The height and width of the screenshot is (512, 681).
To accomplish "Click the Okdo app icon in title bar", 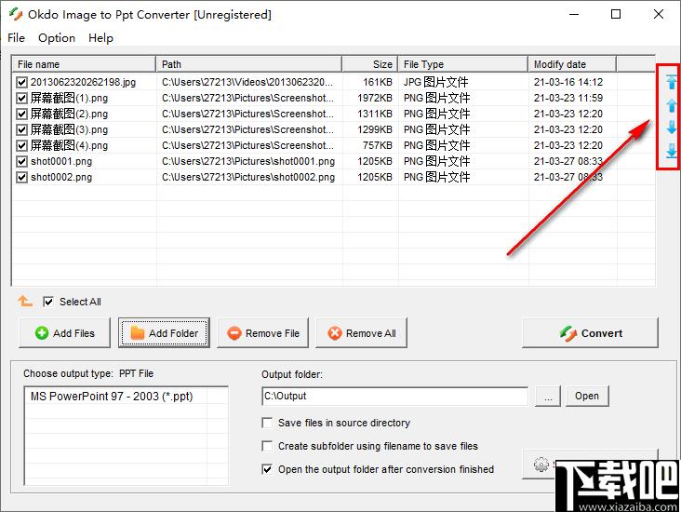I will [16, 14].
